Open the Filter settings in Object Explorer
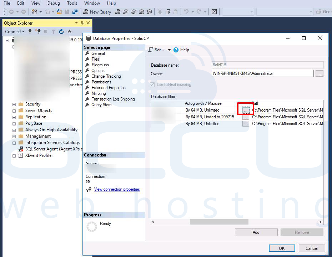 click(x=53, y=31)
